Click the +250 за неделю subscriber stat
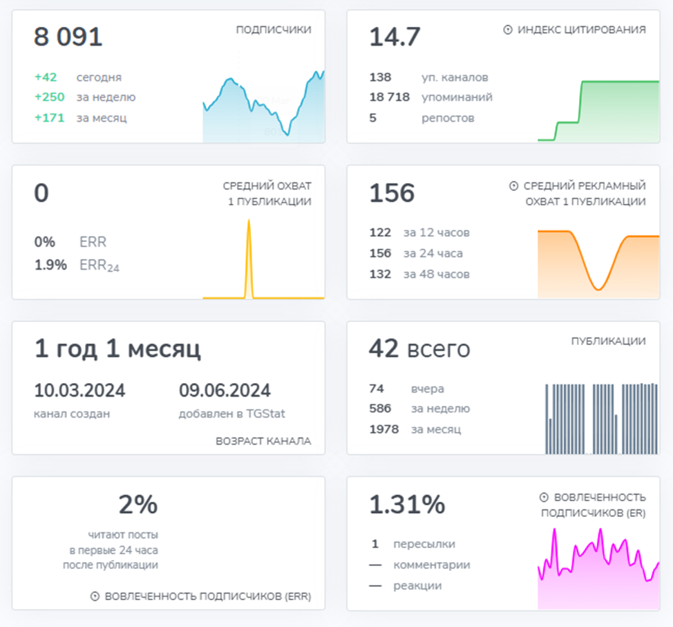This screenshot has height=627, width=673. click(x=84, y=97)
